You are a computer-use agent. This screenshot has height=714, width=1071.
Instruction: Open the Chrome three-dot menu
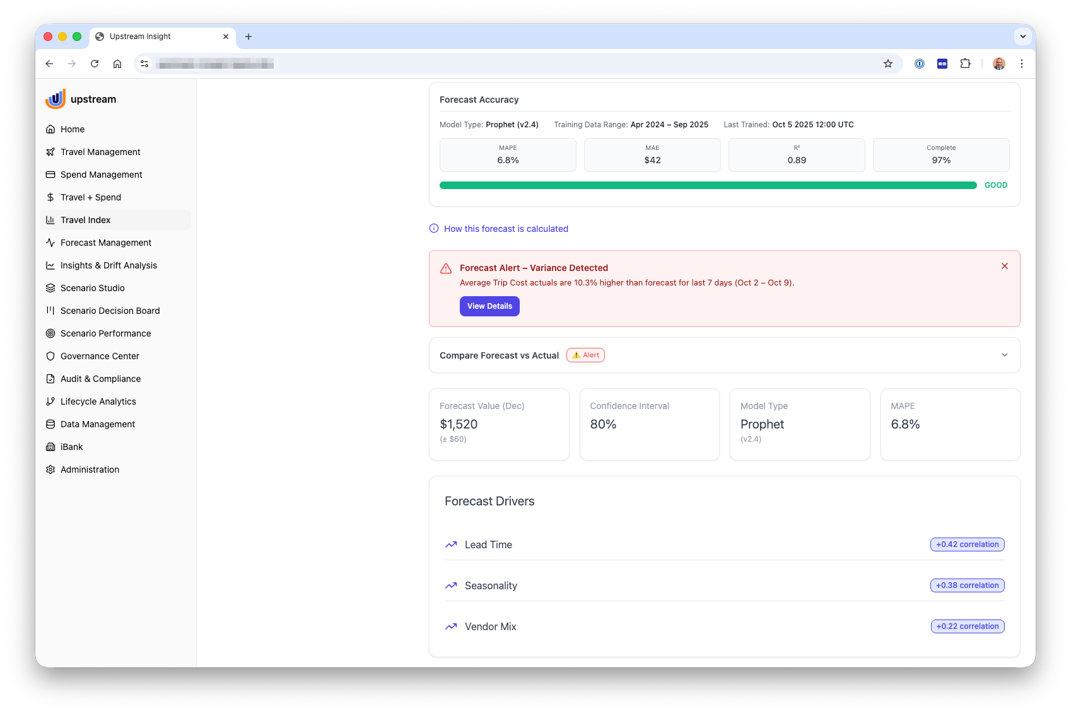(x=1021, y=64)
